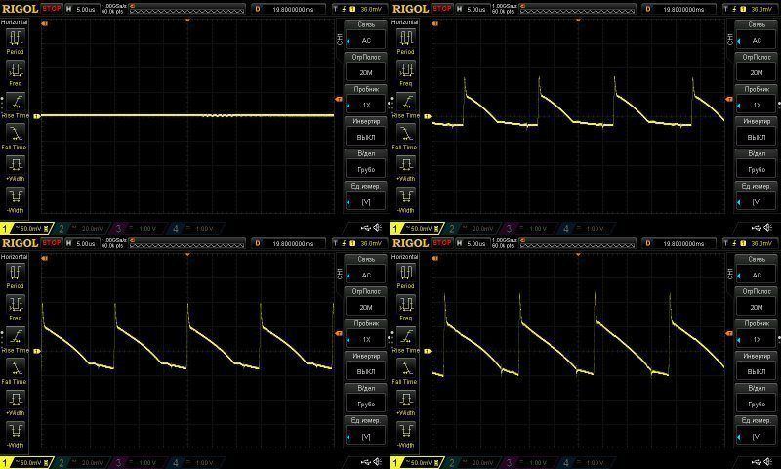Select channel 1 50.0mV tab, top-right scope
This screenshot has height=469, width=781.
pos(417,229)
